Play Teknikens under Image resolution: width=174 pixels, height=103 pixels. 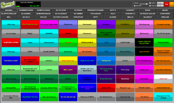tap(11, 61)
